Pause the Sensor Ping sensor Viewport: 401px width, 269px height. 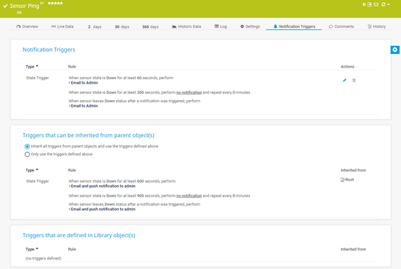pos(364,4)
